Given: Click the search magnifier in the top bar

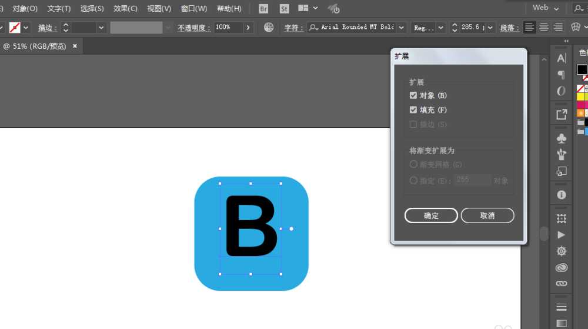Looking at the screenshot, I should tap(579, 8).
